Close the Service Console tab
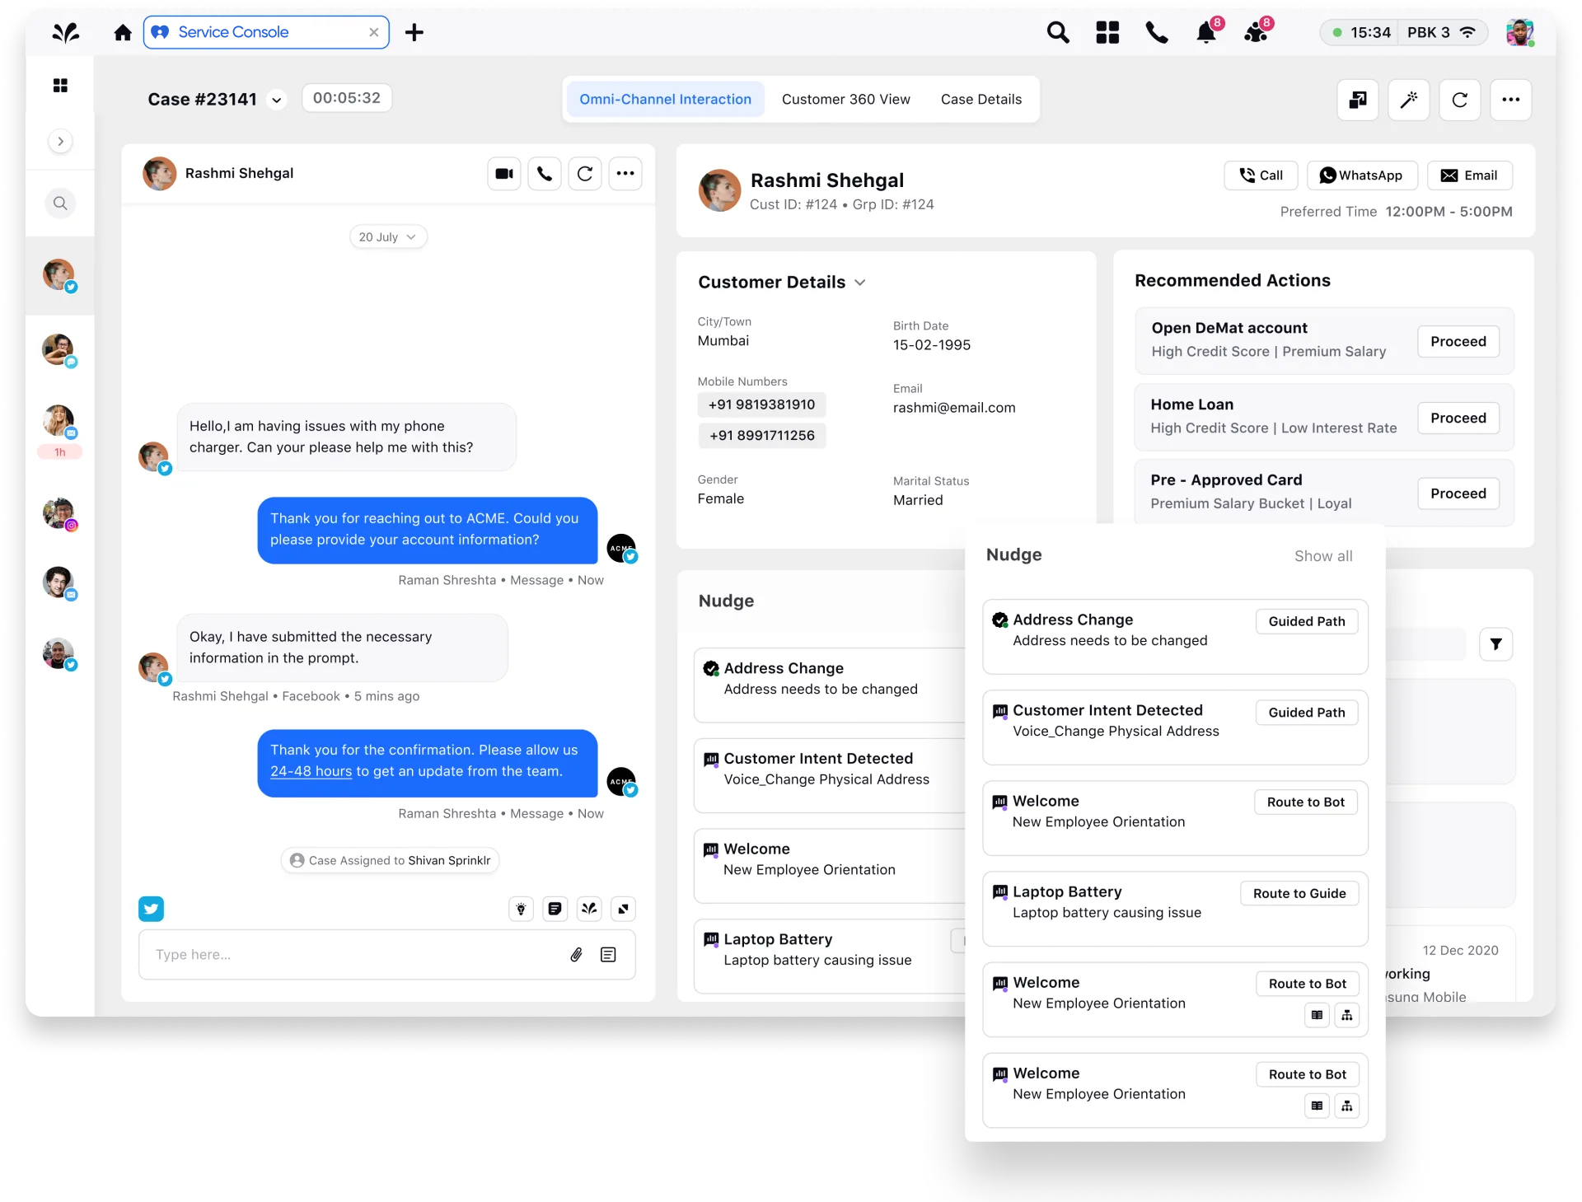The width and height of the screenshot is (1582, 1202). (374, 32)
